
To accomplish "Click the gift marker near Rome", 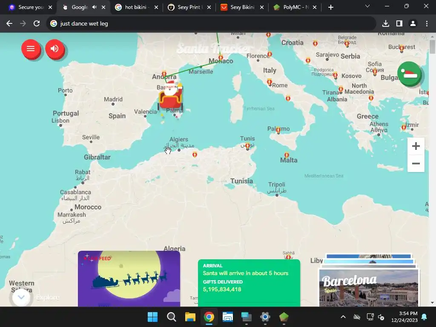I will point(269,82).
